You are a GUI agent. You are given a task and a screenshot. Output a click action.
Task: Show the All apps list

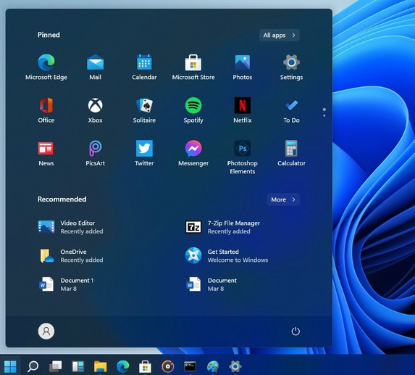[x=280, y=36]
